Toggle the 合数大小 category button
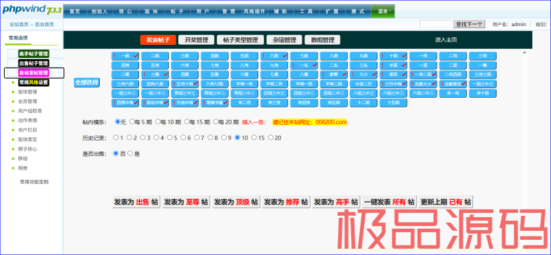This screenshot has width=551, height=255. [x=424, y=84]
